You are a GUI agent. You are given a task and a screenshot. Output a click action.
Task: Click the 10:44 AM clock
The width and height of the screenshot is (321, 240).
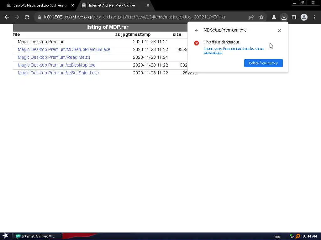(309, 236)
